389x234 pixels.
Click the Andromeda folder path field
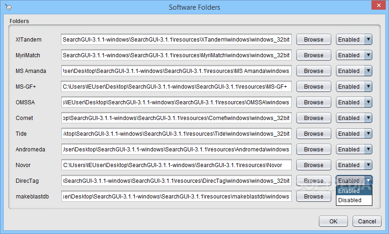tap(176, 150)
